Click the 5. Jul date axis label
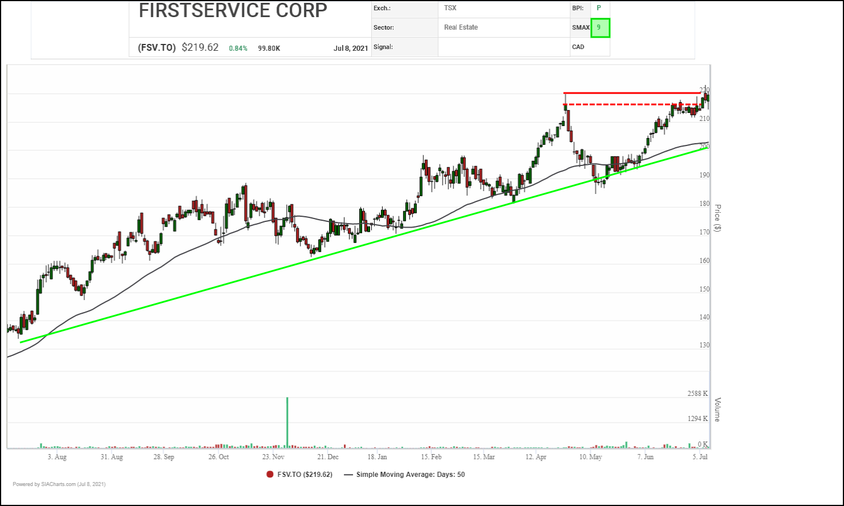Screen dimensions: 844x506 click(x=700, y=457)
